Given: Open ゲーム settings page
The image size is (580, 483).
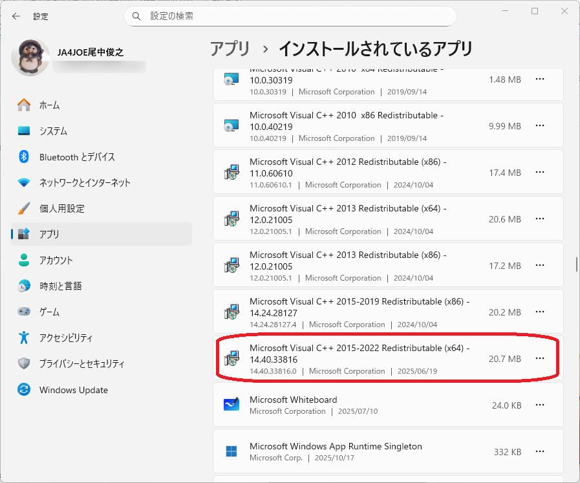Looking at the screenshot, I should (x=102, y=312).
